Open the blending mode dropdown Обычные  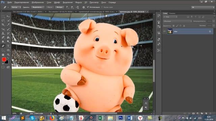177,21
